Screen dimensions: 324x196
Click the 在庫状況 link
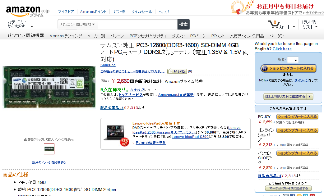(137, 90)
